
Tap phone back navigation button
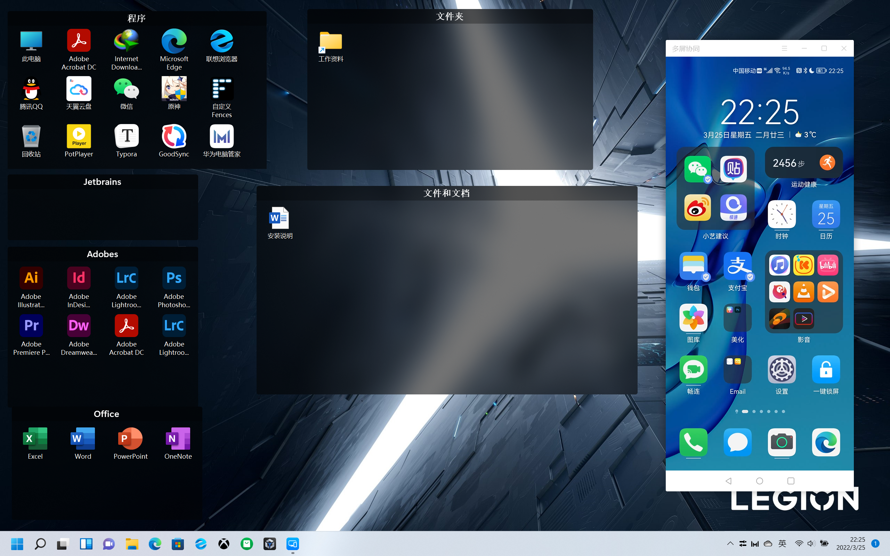[x=728, y=481]
